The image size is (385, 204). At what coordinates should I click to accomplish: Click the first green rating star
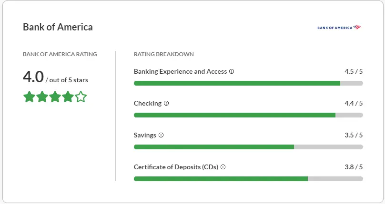pyautogui.click(x=29, y=97)
